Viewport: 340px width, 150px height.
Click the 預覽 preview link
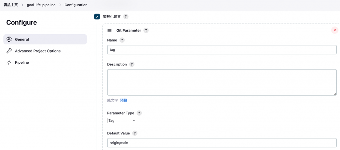[x=124, y=100]
